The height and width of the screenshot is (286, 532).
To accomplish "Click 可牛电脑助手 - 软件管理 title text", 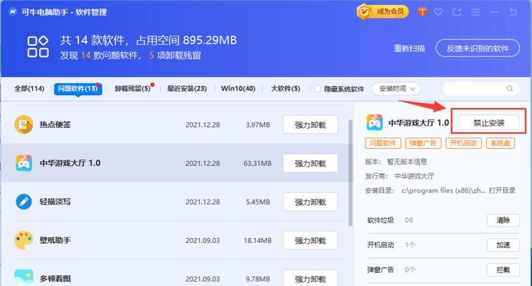I will click(x=64, y=12).
